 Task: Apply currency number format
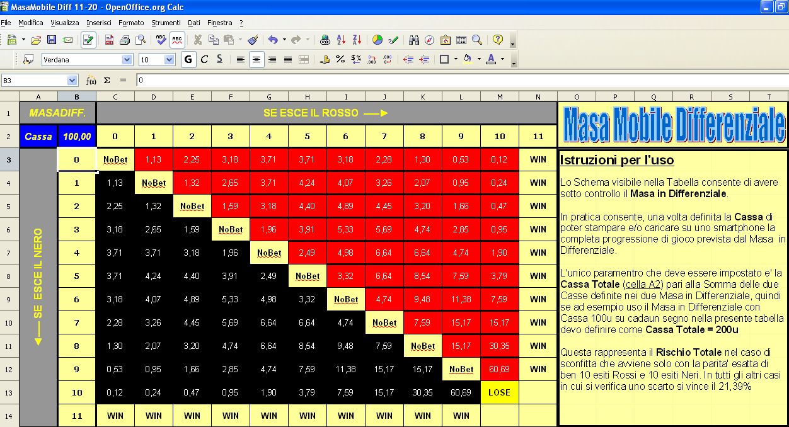[x=325, y=59]
